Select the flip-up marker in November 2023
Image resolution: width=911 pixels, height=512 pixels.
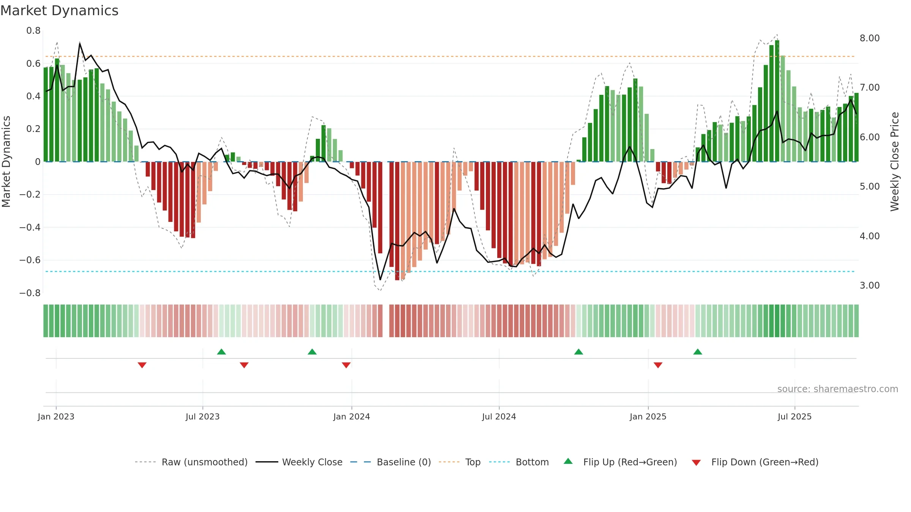tap(312, 352)
